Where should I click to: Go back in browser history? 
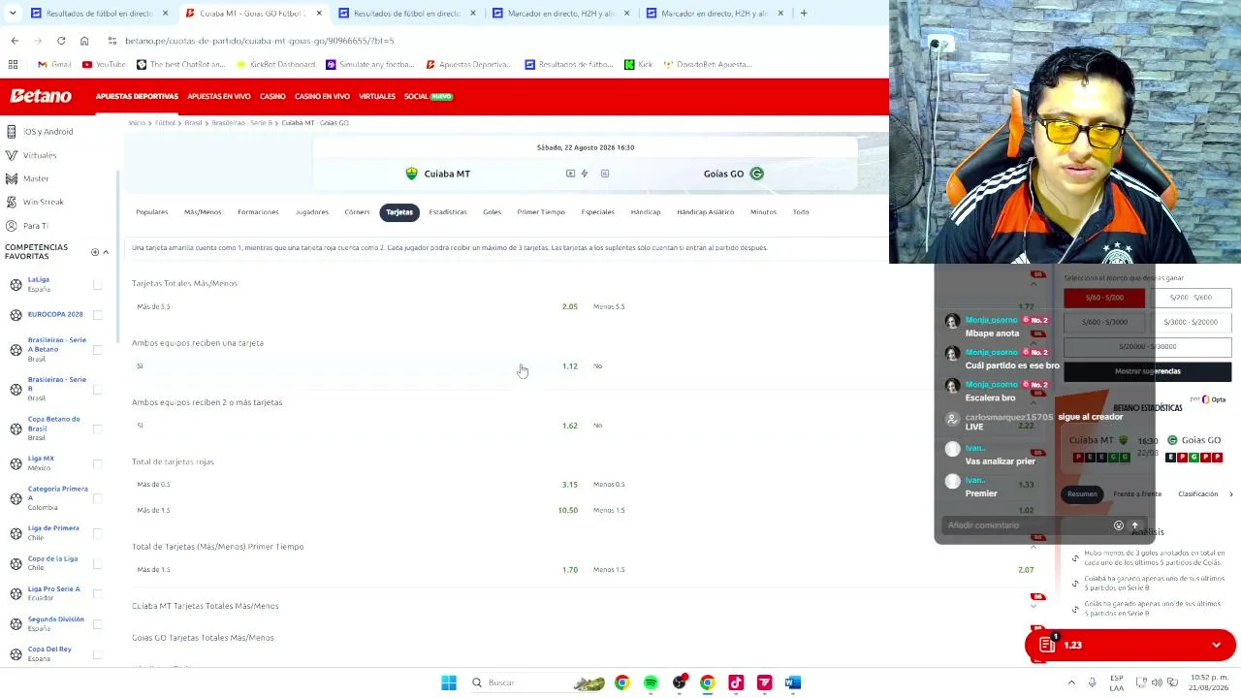(x=15, y=41)
